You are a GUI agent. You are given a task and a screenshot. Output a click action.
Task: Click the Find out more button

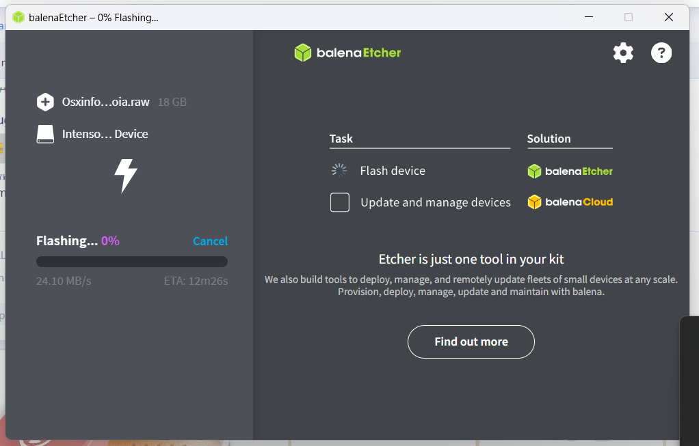tap(471, 342)
